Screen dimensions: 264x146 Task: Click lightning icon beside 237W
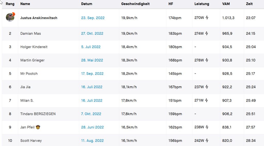[207, 87]
